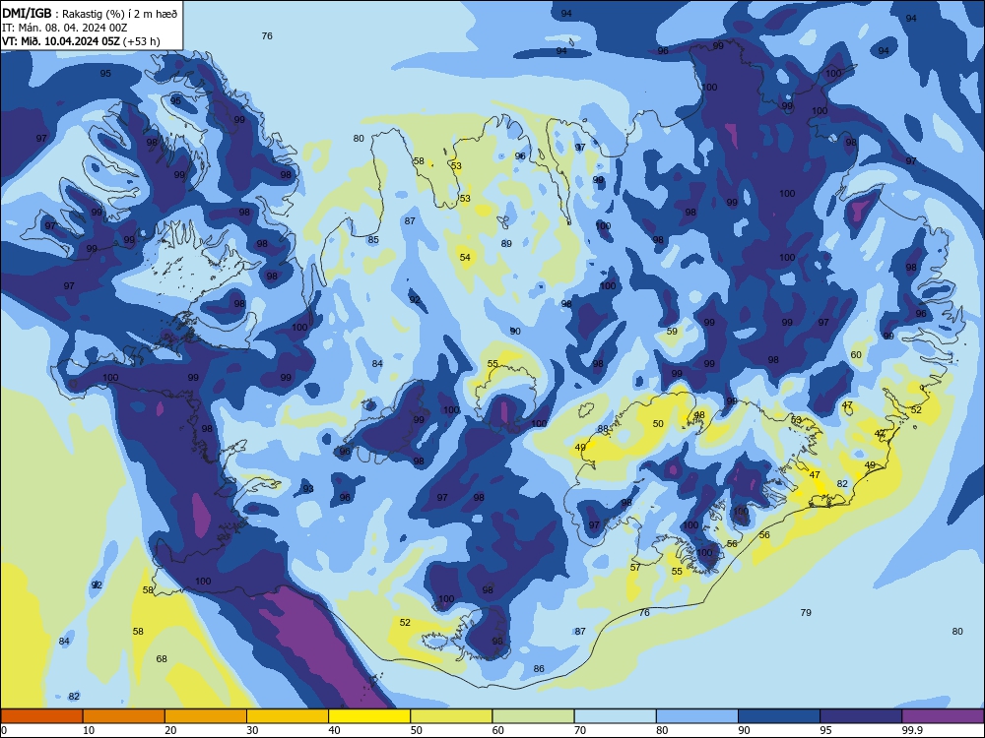
Task: Click the '60' humidity value in the east
Action: (856, 354)
